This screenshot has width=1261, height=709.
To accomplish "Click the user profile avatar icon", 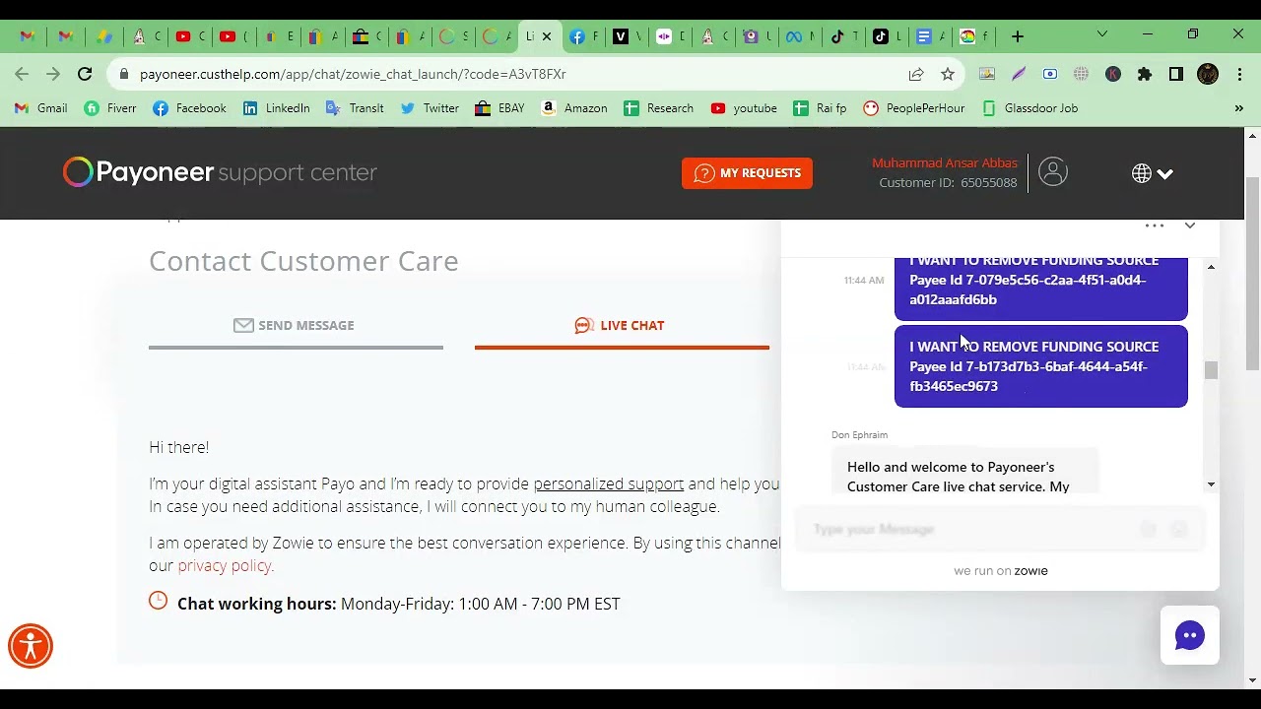I will click(1052, 172).
